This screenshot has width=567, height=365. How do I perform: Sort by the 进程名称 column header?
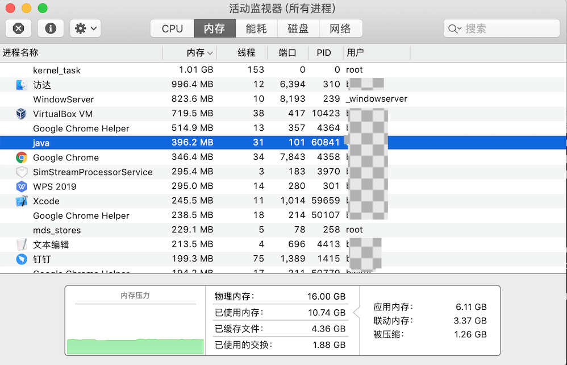(81, 53)
